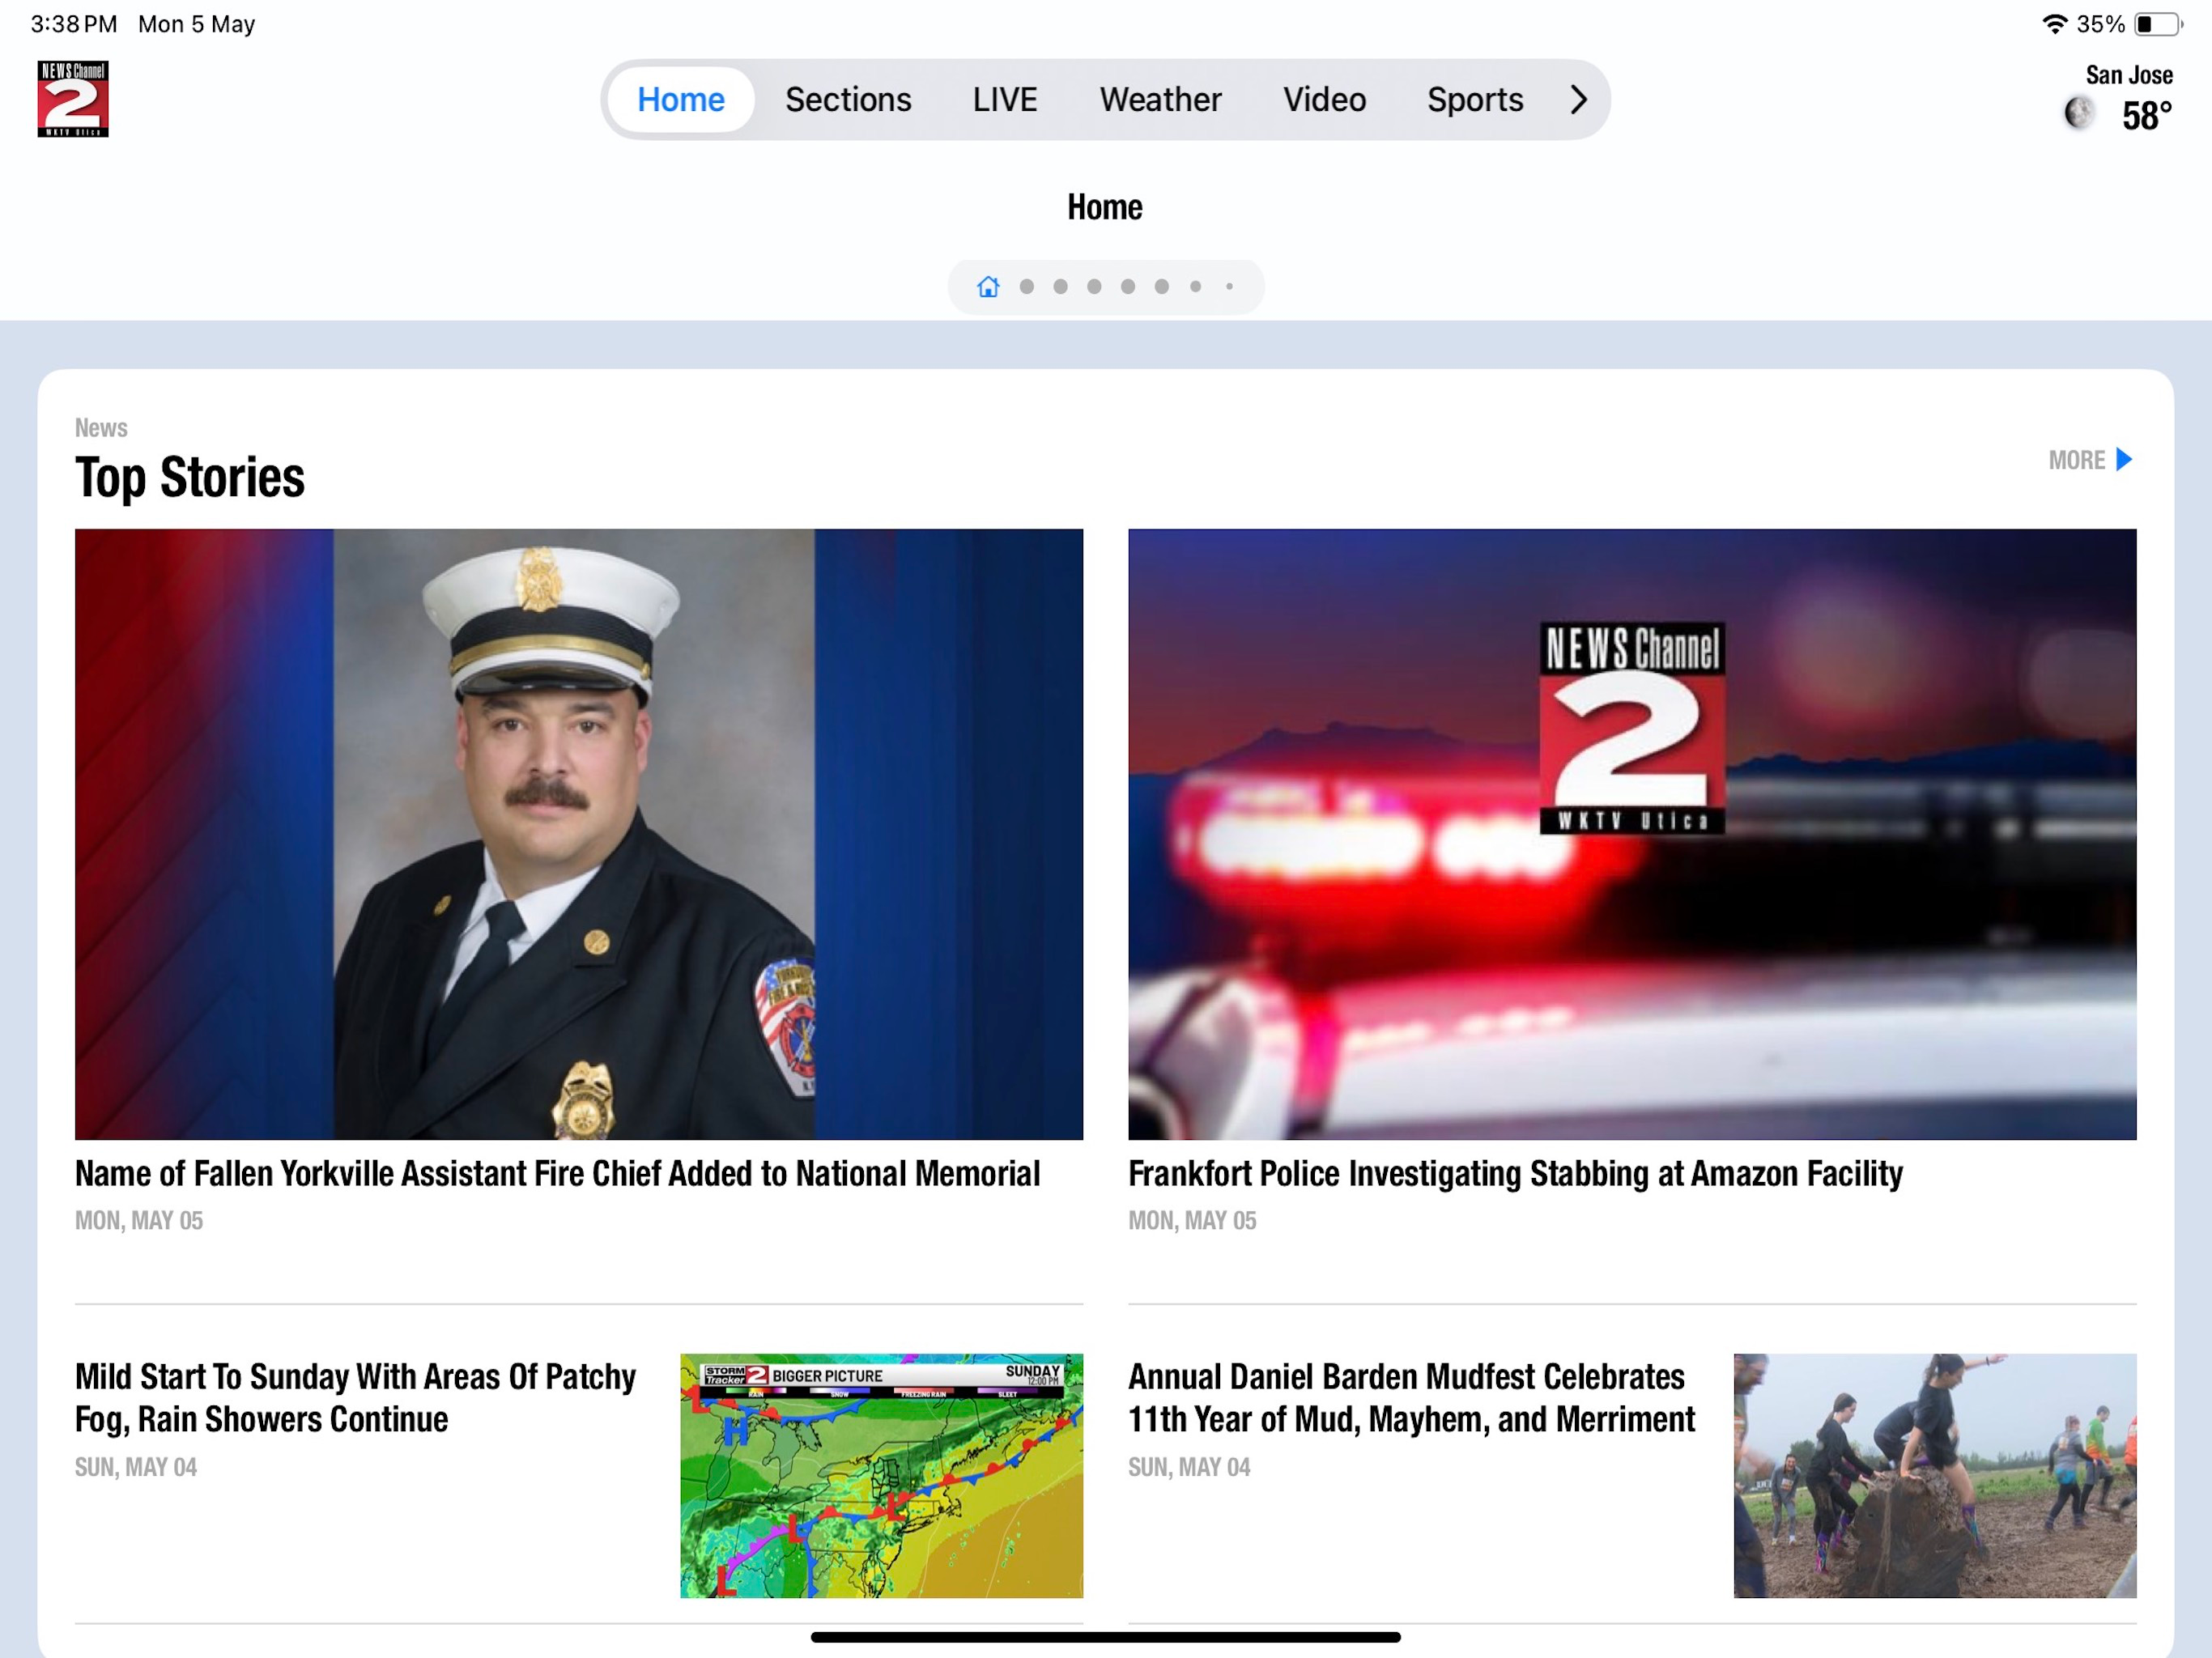Image resolution: width=2212 pixels, height=1658 pixels.
Task: Select the fourth page indicator dot
Action: pyautogui.click(x=1128, y=287)
